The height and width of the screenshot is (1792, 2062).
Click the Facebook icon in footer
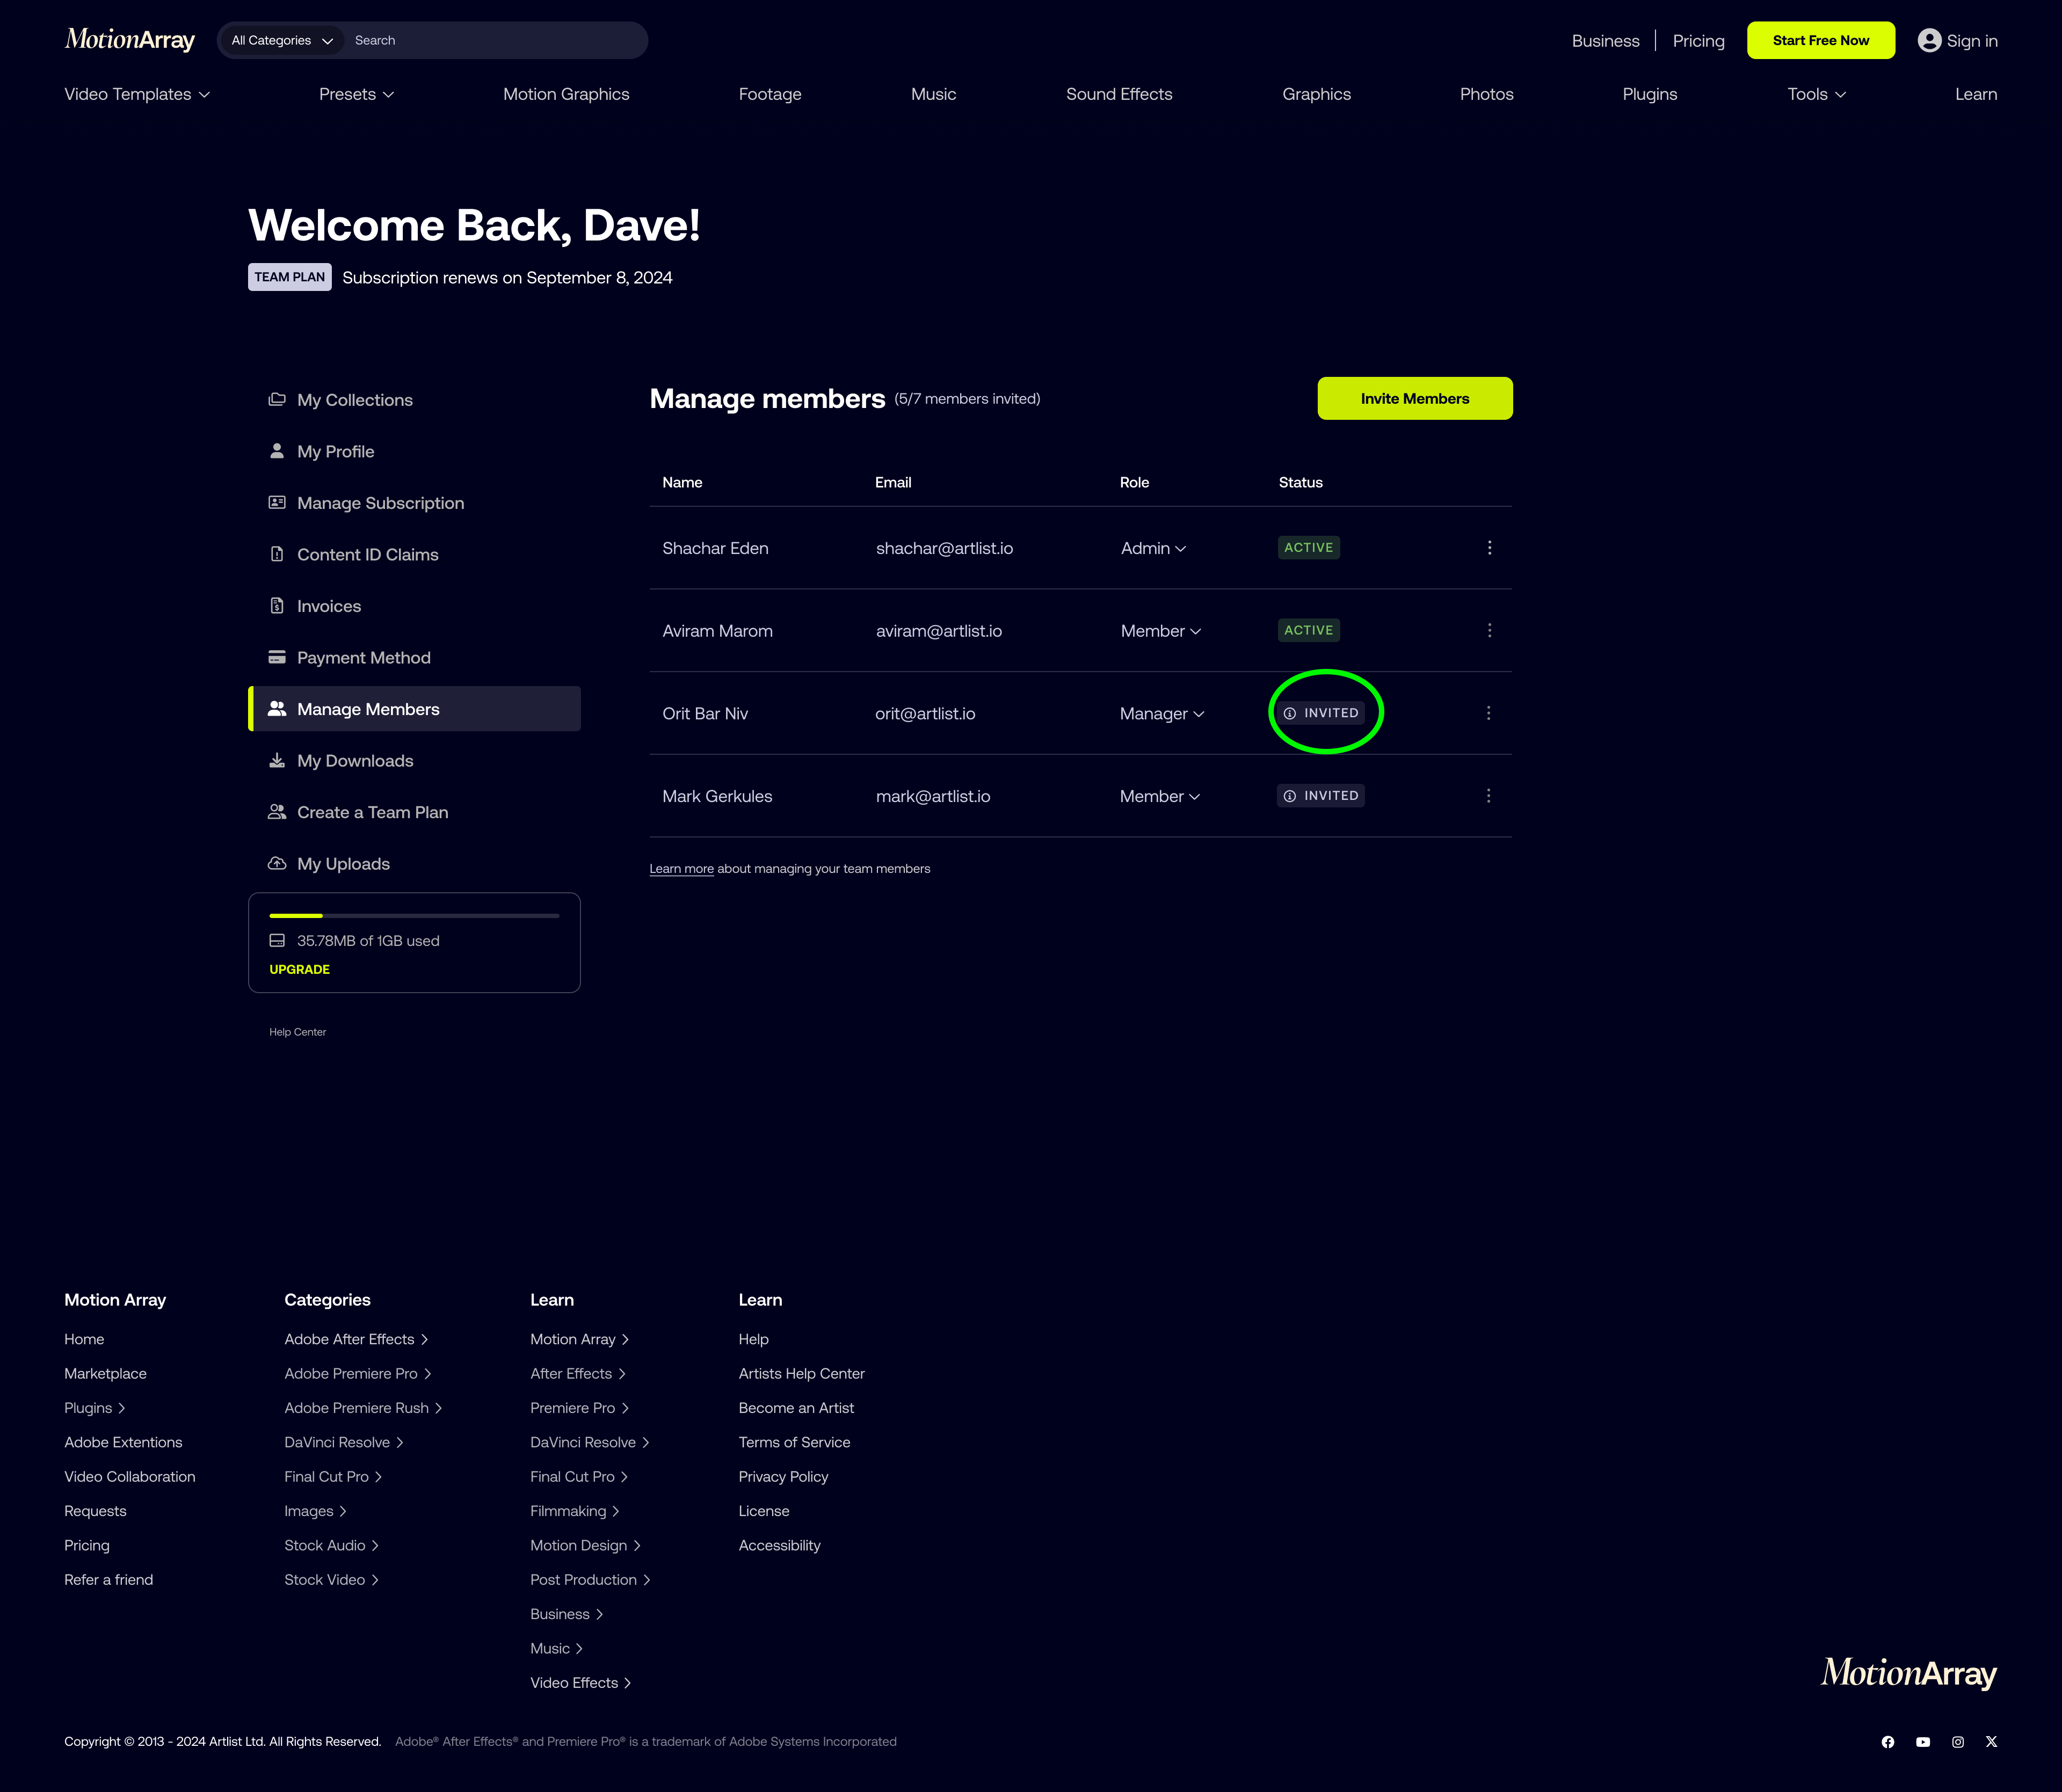pyautogui.click(x=1888, y=1742)
